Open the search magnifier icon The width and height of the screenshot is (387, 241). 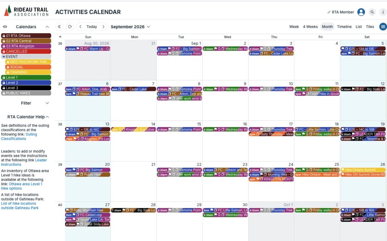coord(372,12)
